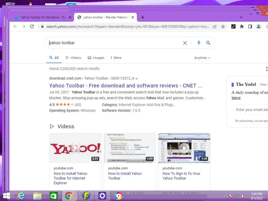
Task: Open the Chrome shield icon in taskbar
Action: [118, 196]
